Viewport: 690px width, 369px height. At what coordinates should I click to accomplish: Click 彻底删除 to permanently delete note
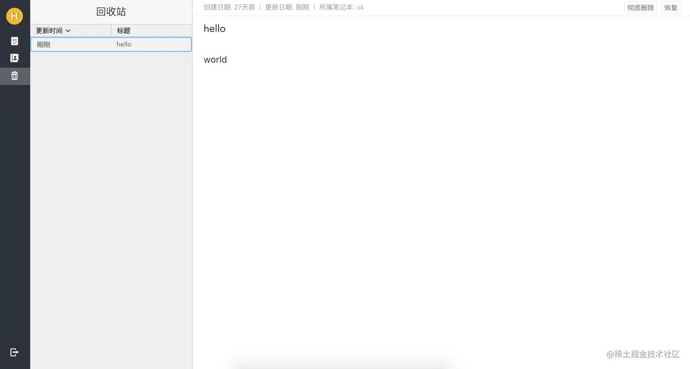(640, 7)
